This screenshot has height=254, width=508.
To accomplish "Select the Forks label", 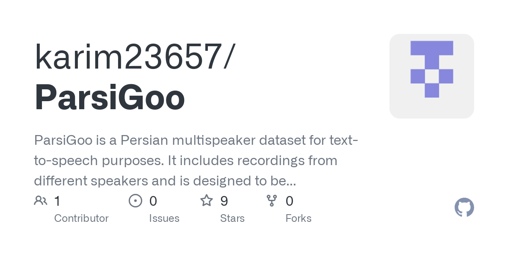I will [x=298, y=218].
